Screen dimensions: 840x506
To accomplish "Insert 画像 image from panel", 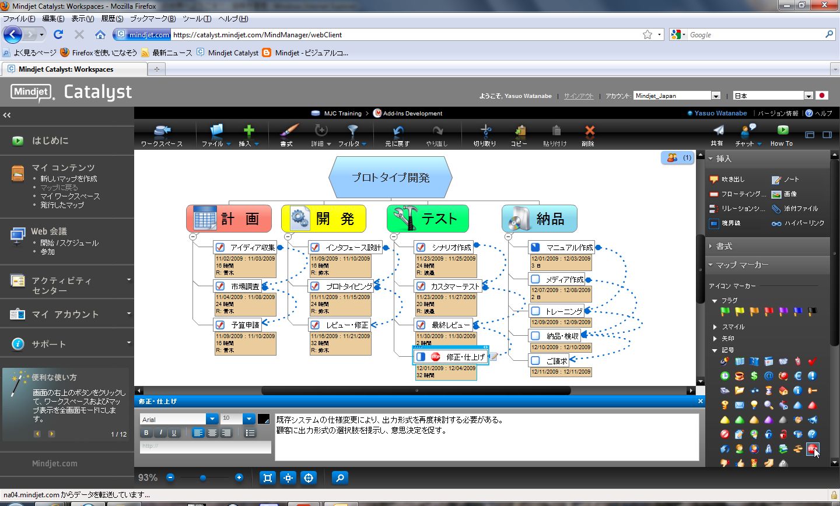I will [784, 194].
